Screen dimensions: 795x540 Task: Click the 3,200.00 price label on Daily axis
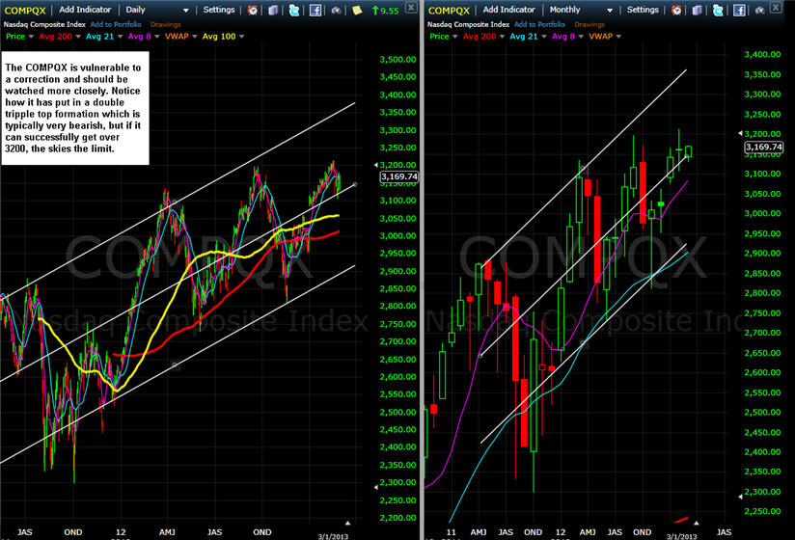[398, 165]
